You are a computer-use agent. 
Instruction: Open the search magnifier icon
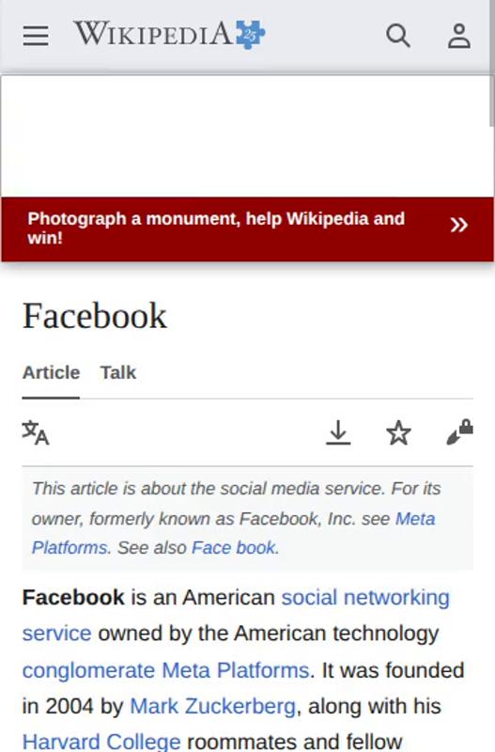(x=398, y=36)
